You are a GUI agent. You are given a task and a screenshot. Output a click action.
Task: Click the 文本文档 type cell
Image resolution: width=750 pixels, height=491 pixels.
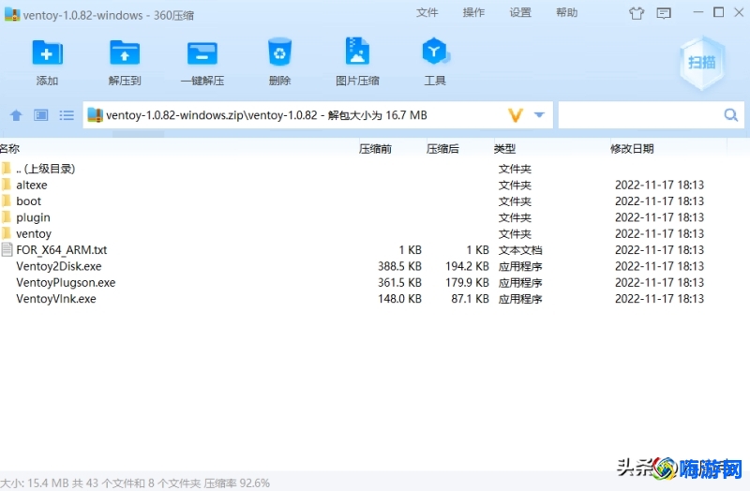tap(520, 249)
